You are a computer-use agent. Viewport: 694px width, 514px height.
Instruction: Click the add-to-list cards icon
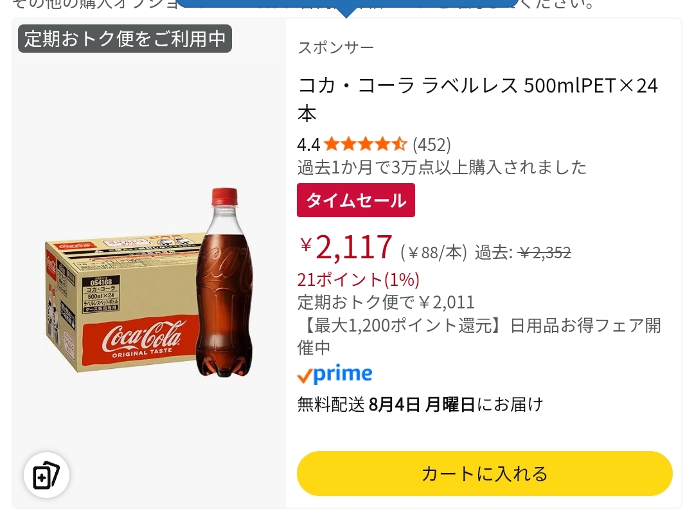[46, 475]
